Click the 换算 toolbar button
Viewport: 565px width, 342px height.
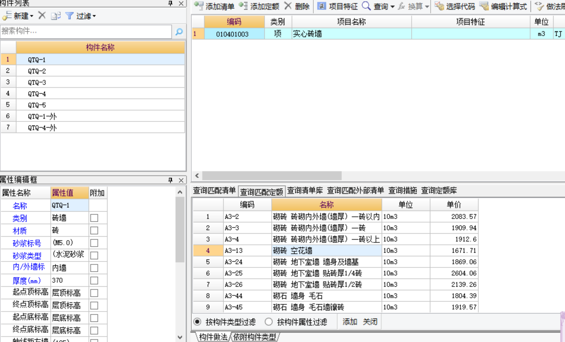tap(411, 6)
